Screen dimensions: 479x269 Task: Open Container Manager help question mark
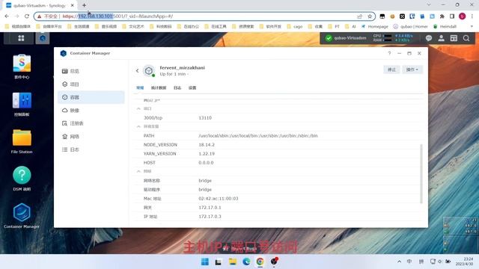click(x=389, y=53)
